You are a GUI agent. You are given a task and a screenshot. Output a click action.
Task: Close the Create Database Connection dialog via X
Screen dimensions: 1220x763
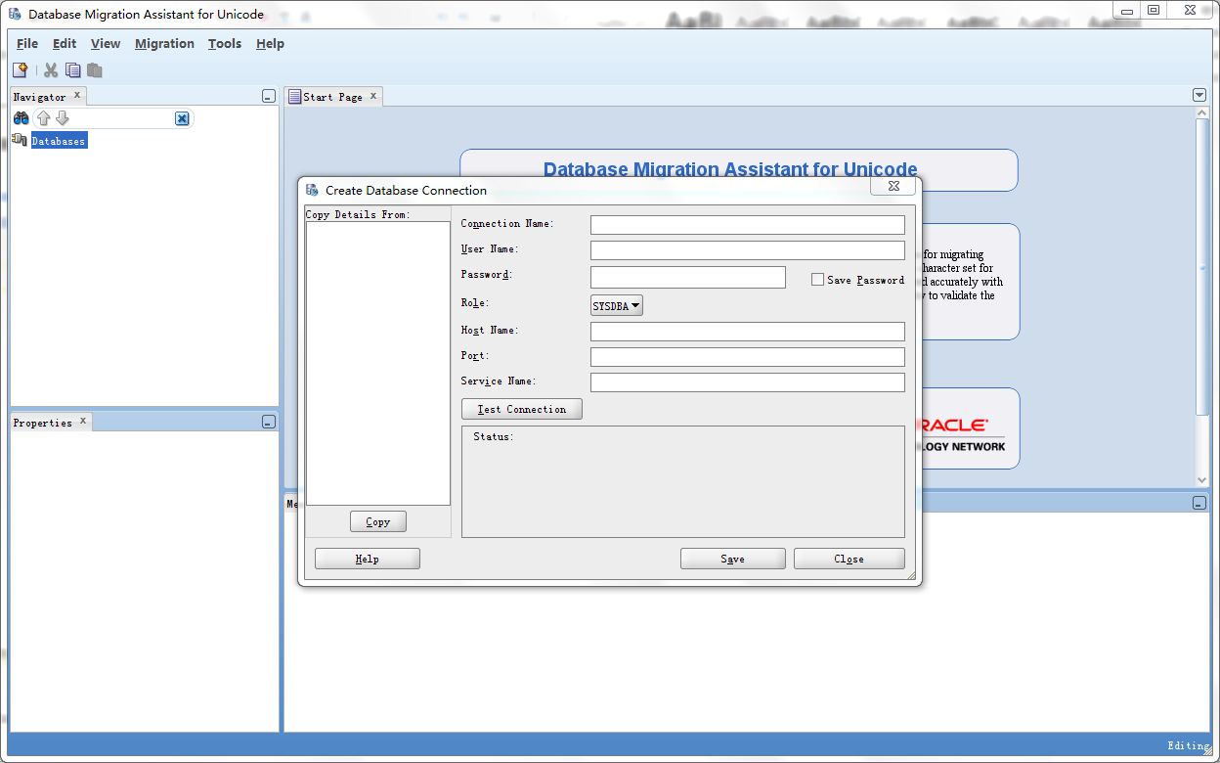[893, 185]
